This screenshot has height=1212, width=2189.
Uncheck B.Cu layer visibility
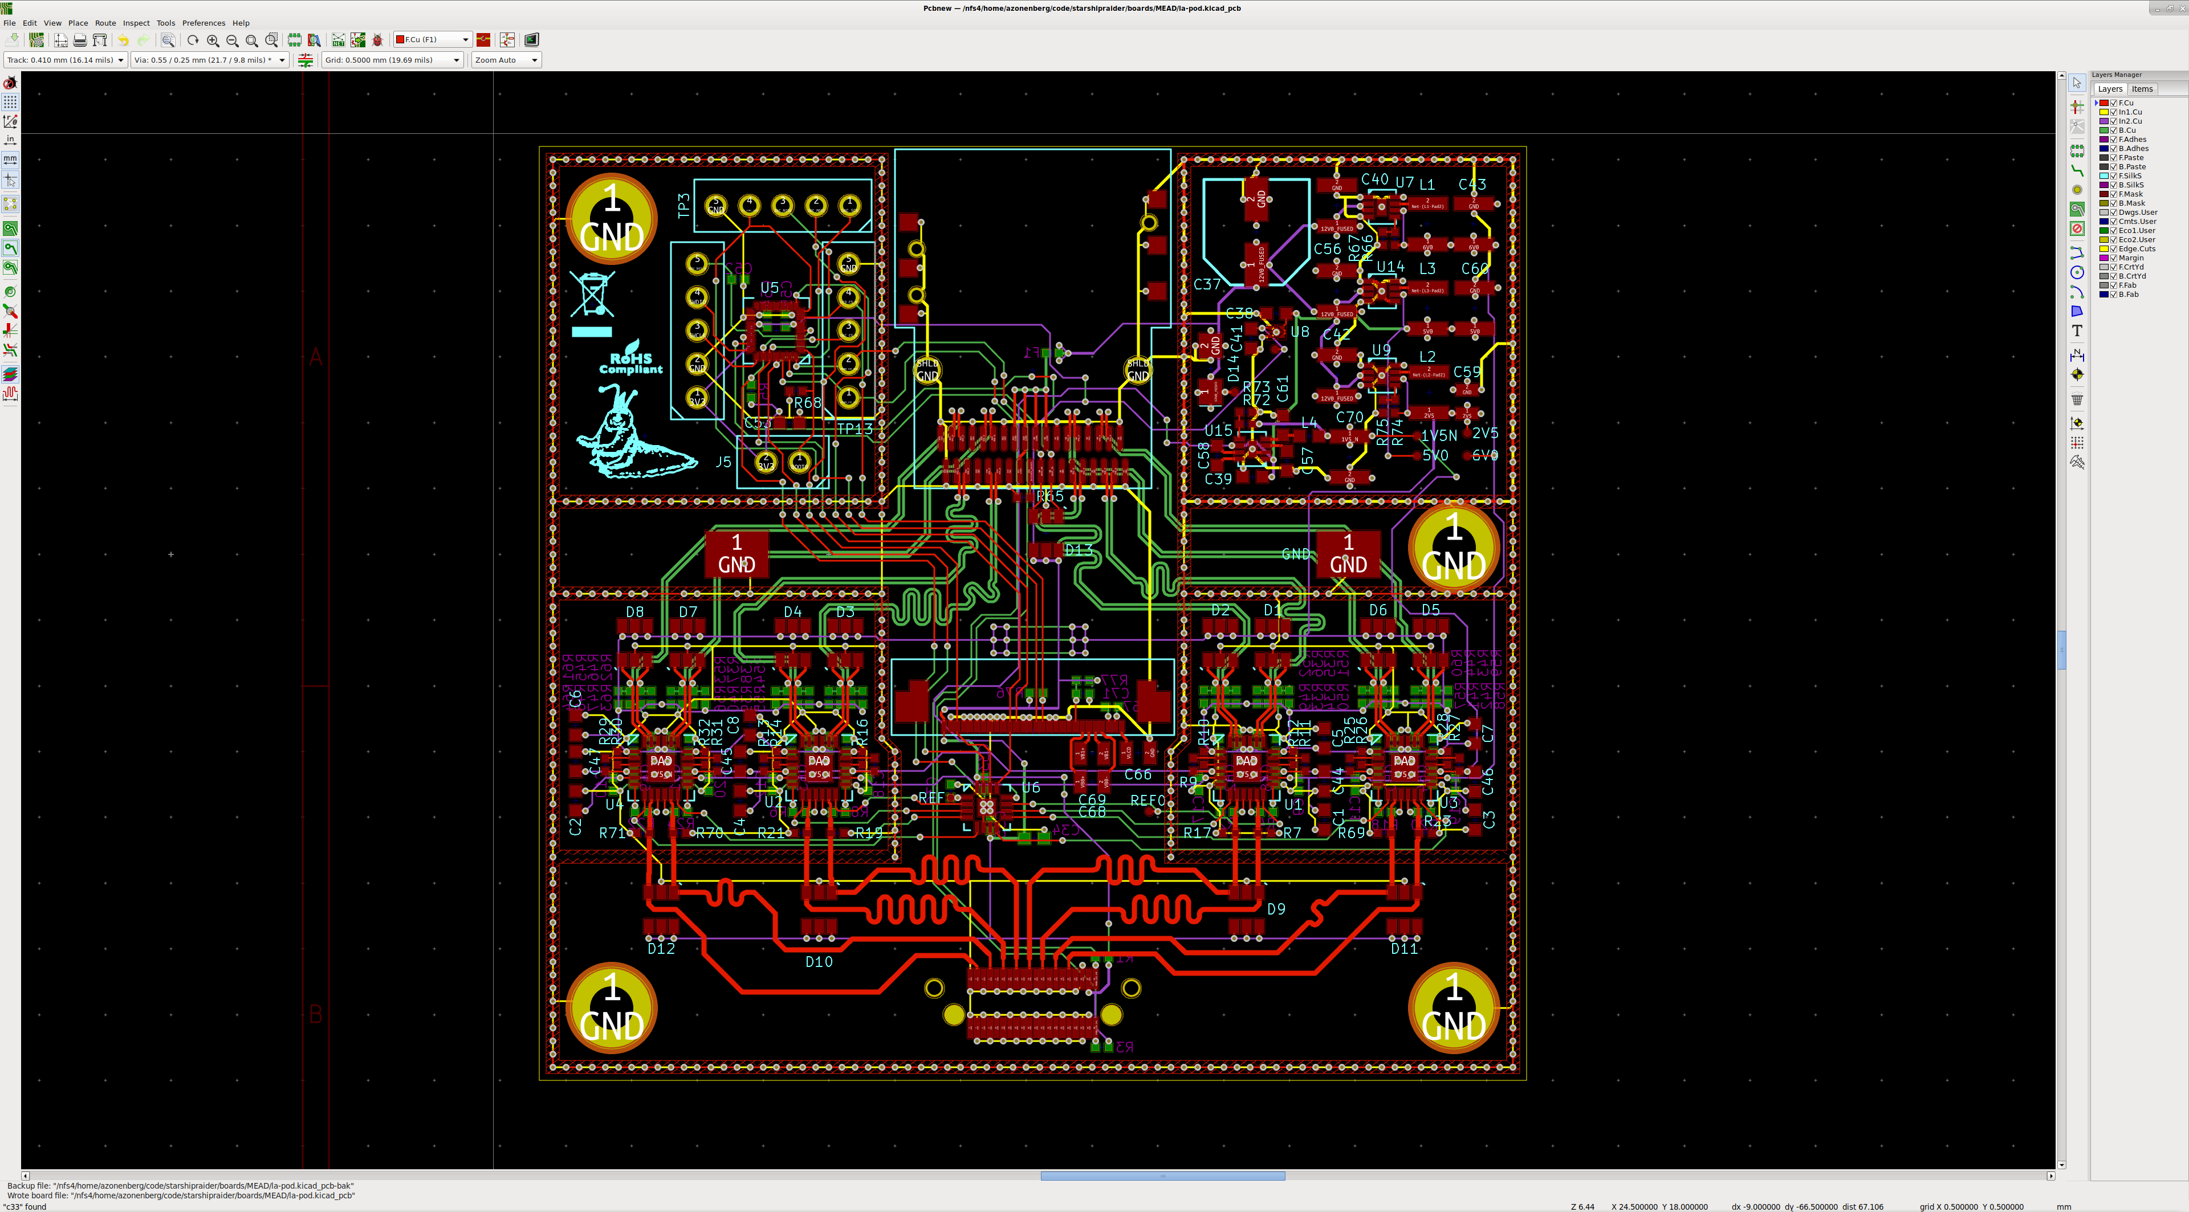2113,130
